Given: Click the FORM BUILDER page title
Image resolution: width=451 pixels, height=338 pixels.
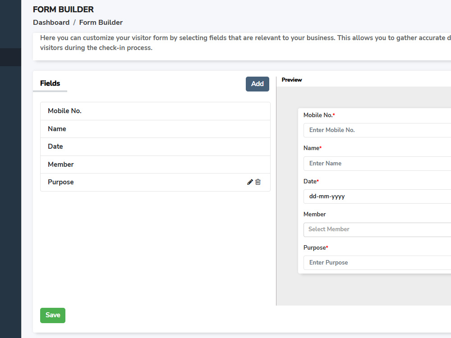Looking at the screenshot, I should [x=63, y=9].
